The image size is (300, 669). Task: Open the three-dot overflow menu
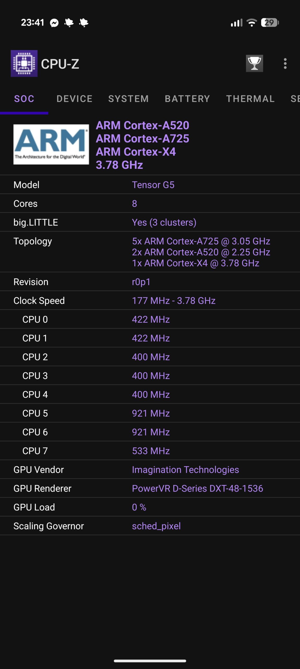pyautogui.click(x=285, y=64)
